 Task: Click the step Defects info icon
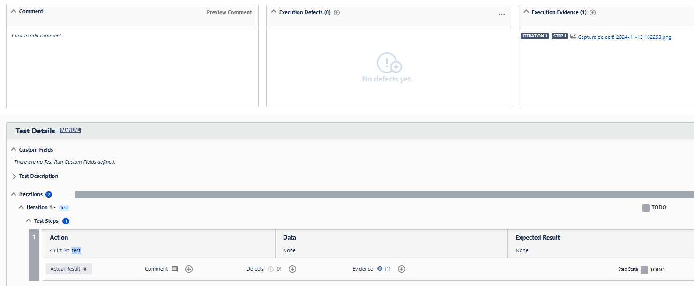[x=270, y=269]
